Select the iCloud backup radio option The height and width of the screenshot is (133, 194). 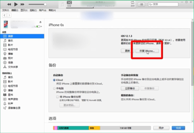click(54, 80)
